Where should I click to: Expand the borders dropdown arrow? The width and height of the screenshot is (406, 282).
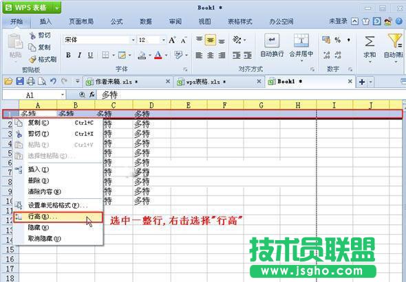point(114,56)
